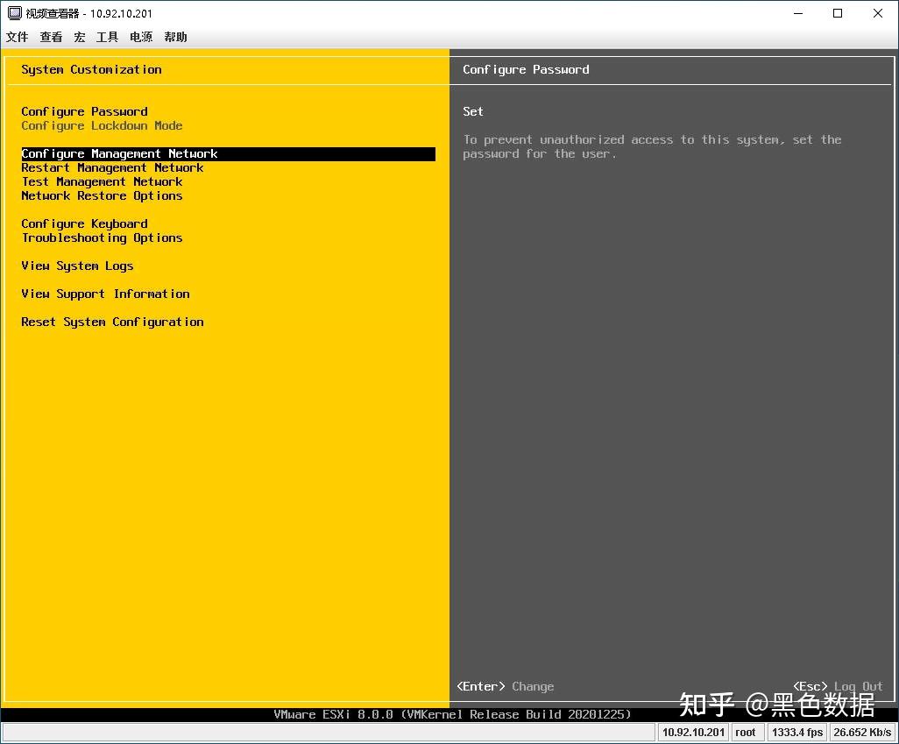Click the highlighted Configure Management Network entry
The height and width of the screenshot is (744, 899).
(x=119, y=153)
